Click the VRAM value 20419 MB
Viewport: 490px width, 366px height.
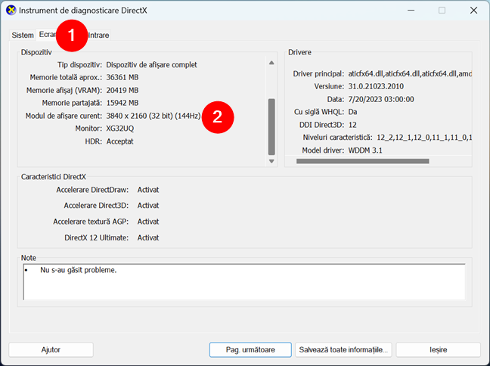(122, 90)
